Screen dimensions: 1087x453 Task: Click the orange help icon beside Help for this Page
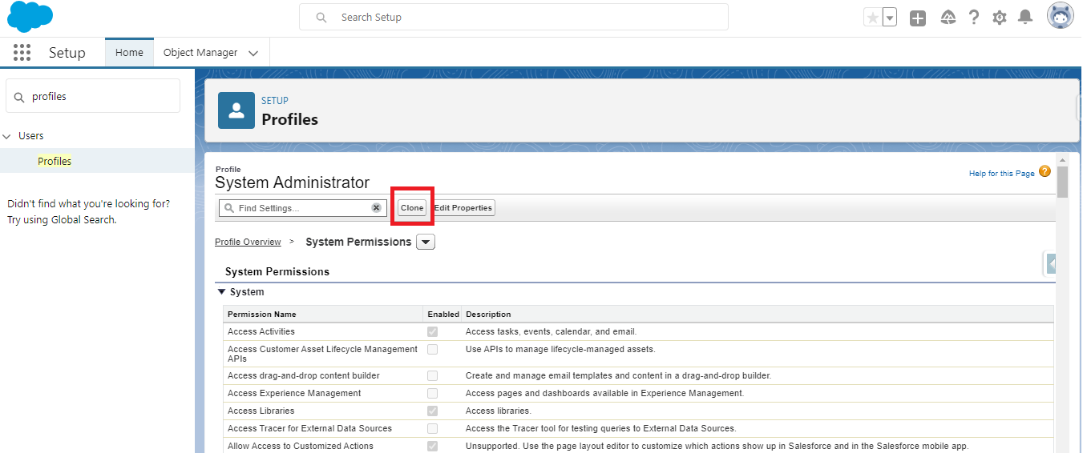[1045, 171]
